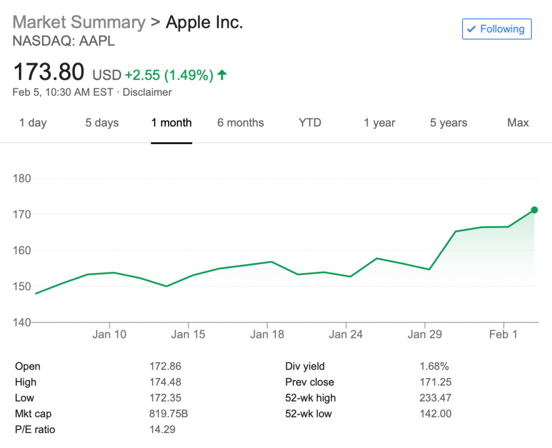552x448 pixels.
Task: View the YTD performance chart
Action: [309, 123]
